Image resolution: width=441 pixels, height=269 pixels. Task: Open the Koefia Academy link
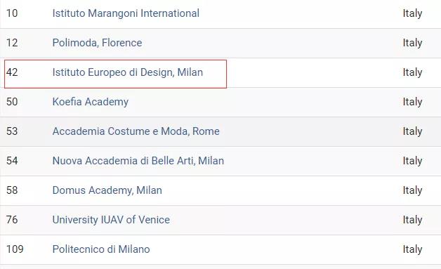click(x=91, y=102)
